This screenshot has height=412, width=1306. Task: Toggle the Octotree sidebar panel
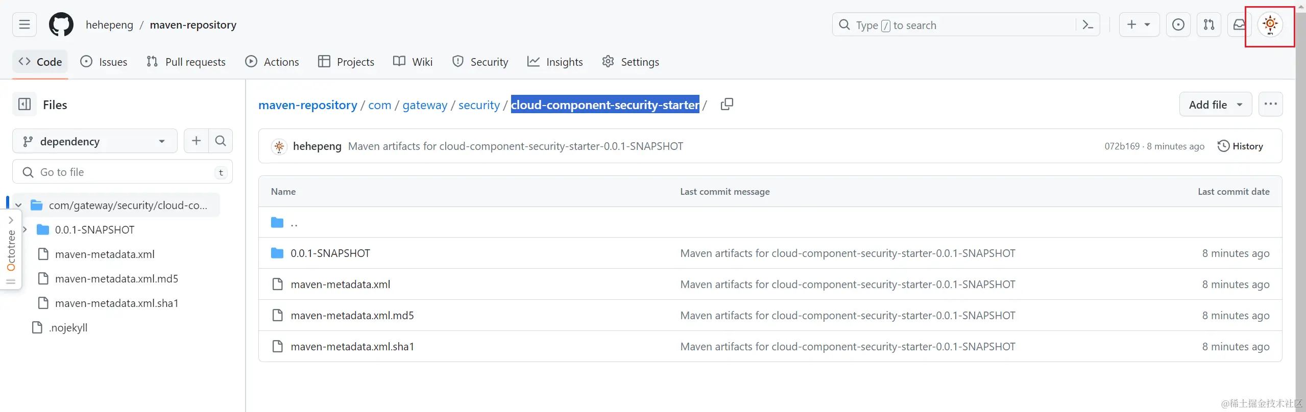[x=11, y=250]
